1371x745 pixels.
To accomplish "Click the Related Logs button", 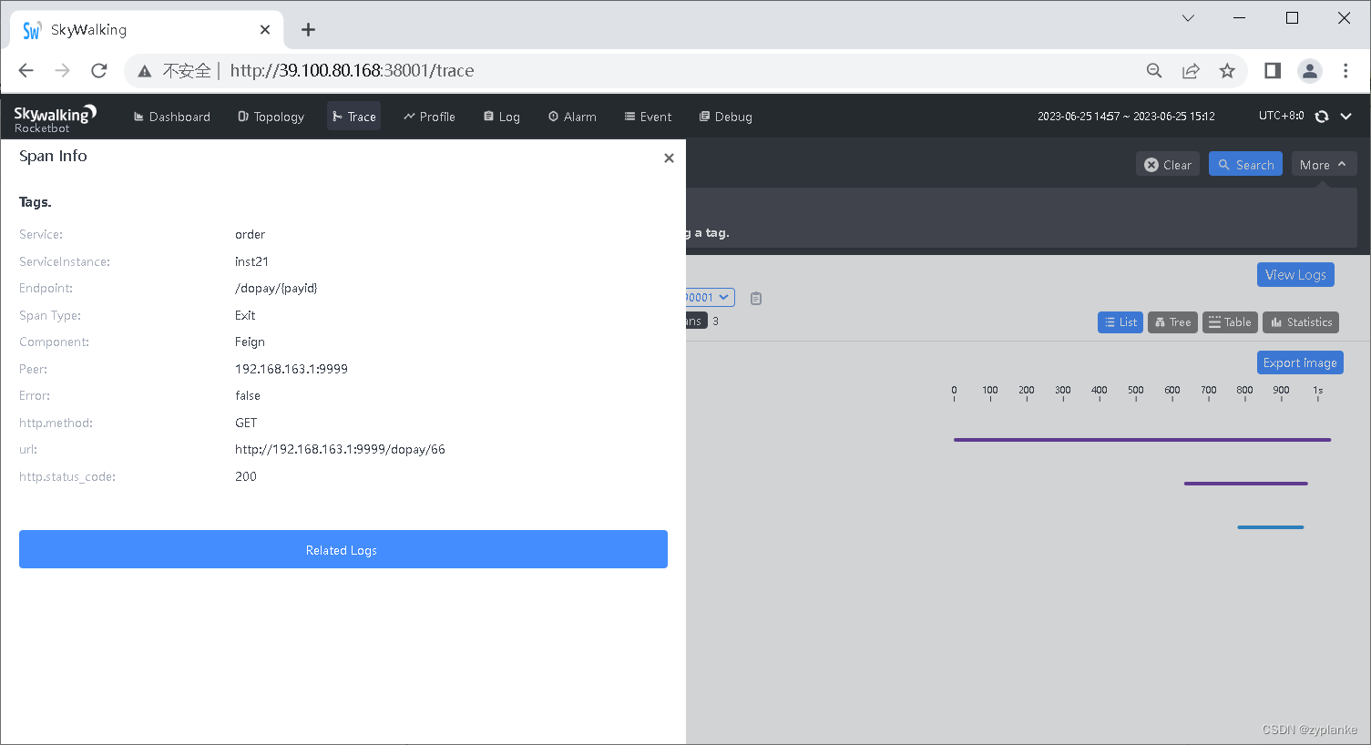I will click(x=343, y=549).
